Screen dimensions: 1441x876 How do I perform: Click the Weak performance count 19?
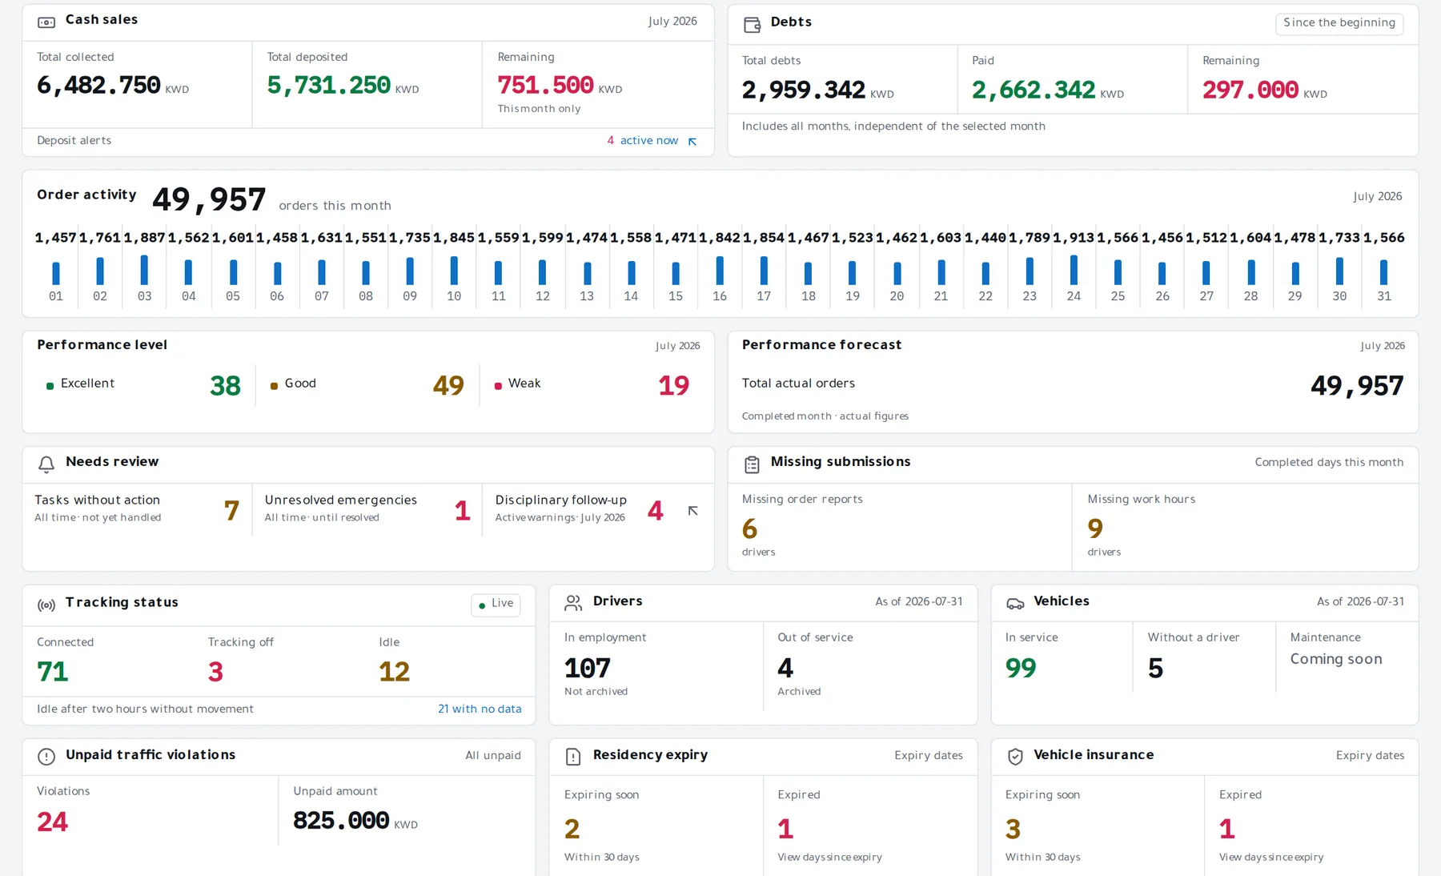(x=673, y=387)
